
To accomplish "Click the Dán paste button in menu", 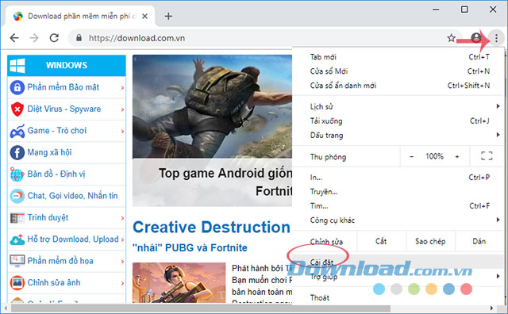I will click(479, 241).
